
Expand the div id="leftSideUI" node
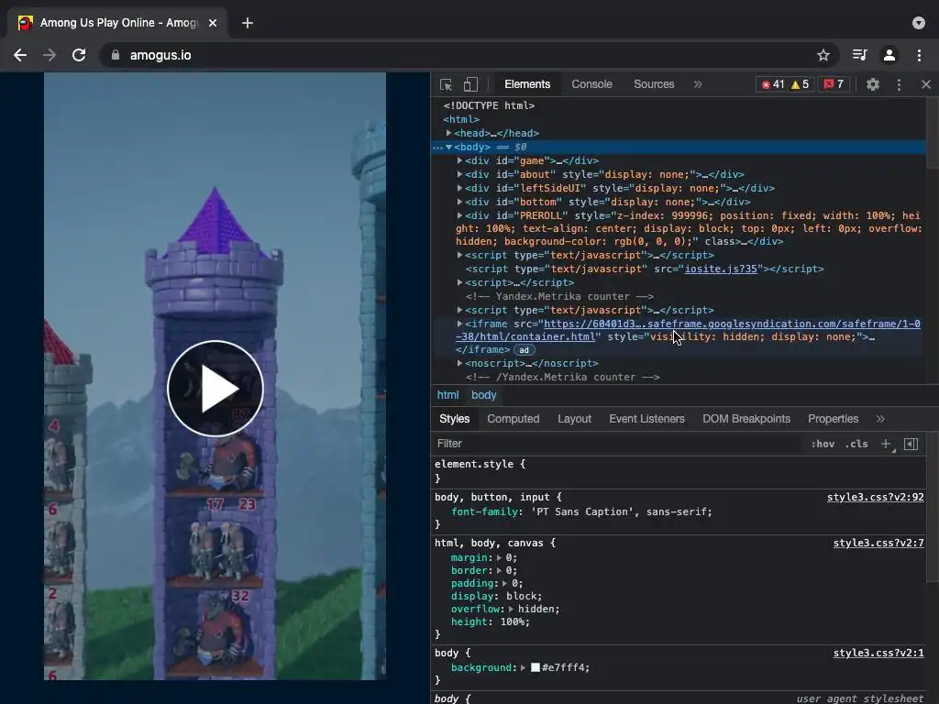(x=459, y=188)
